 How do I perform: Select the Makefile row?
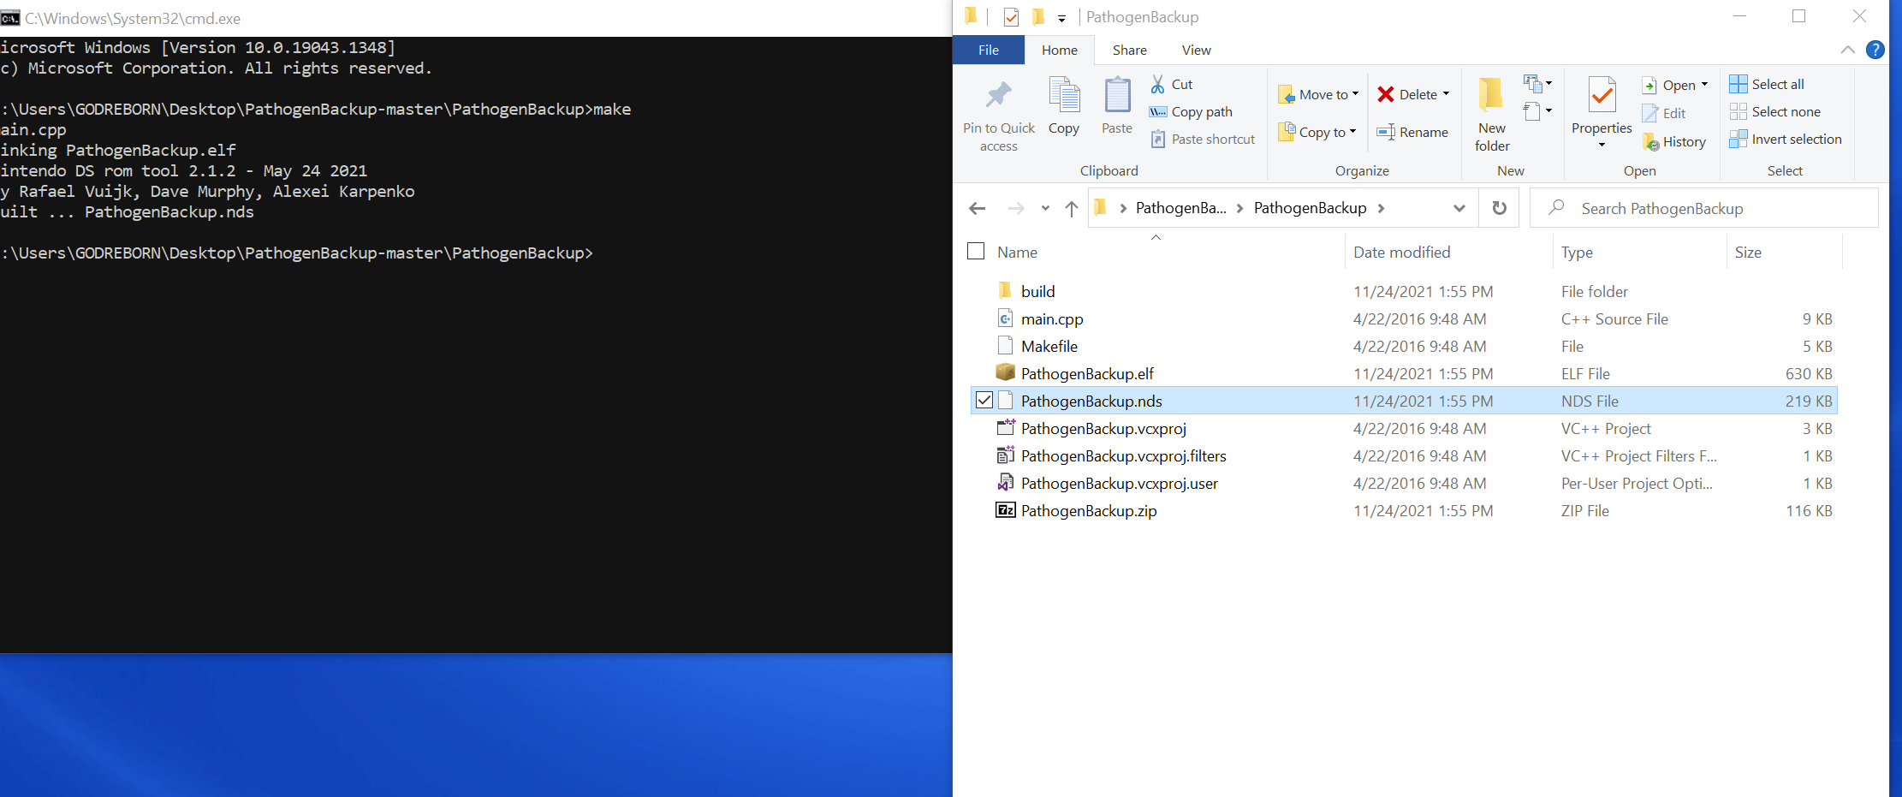click(x=1404, y=346)
